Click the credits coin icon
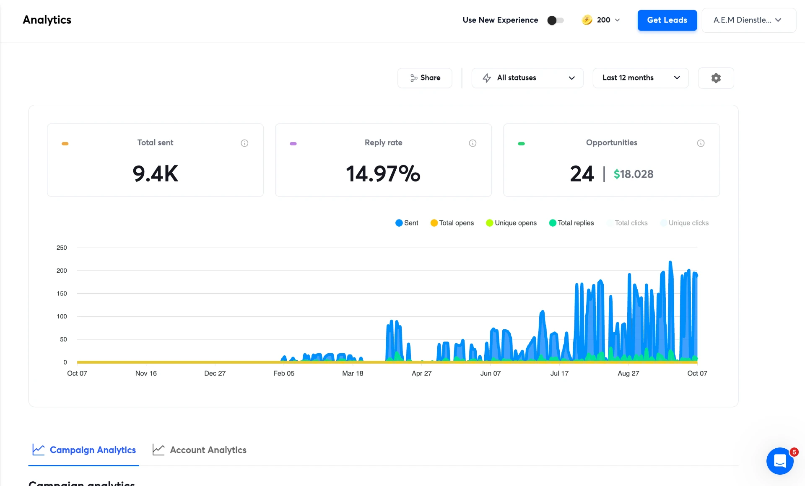805x486 pixels. tap(587, 20)
